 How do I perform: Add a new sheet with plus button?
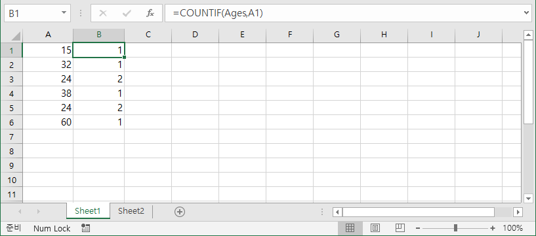pos(180,212)
